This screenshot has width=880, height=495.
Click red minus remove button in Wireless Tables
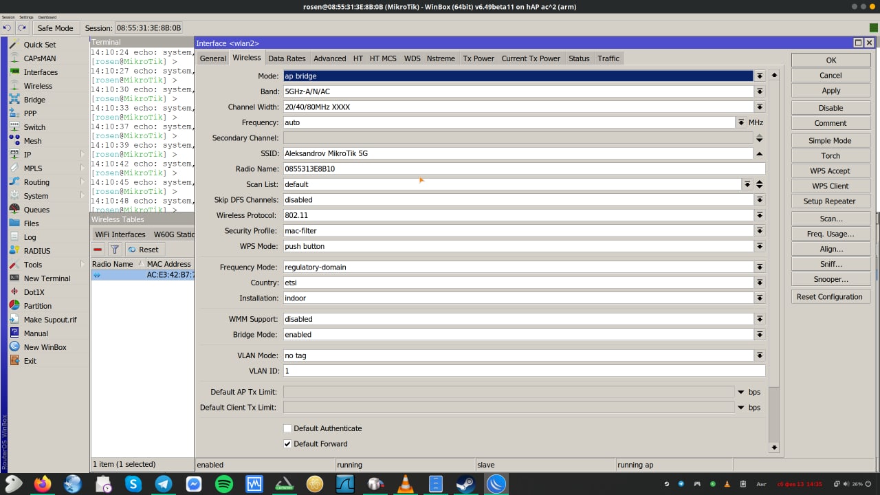98,250
